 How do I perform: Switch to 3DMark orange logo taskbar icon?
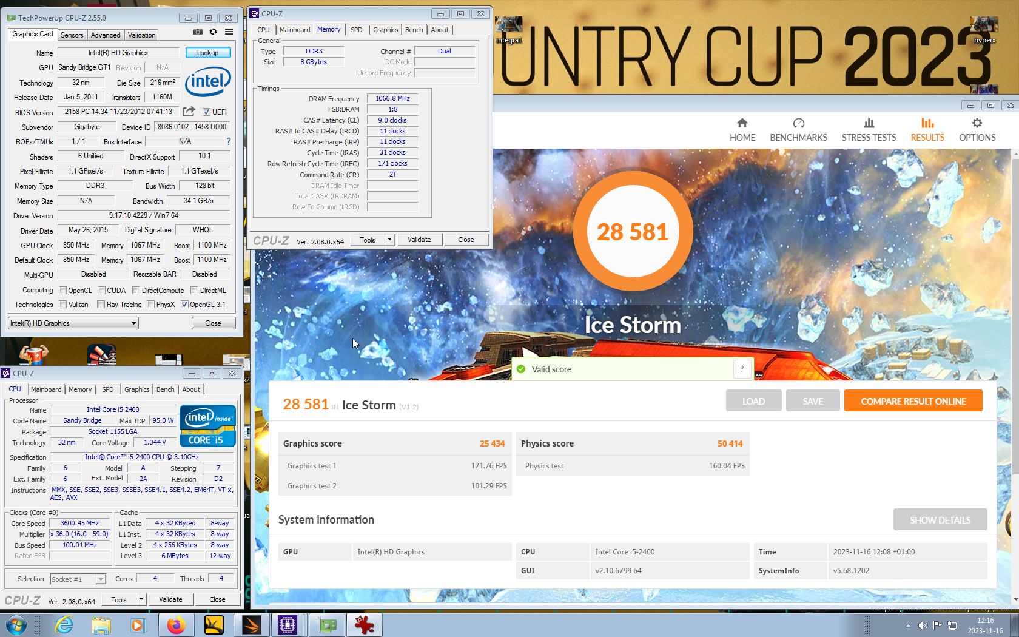[251, 625]
